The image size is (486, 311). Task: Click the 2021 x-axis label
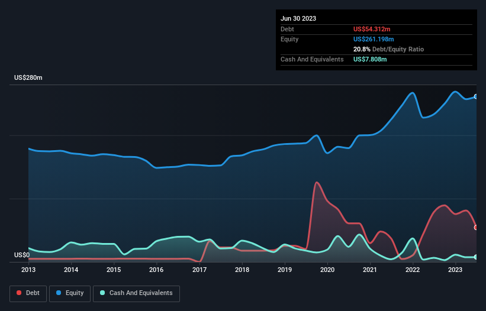click(x=370, y=270)
